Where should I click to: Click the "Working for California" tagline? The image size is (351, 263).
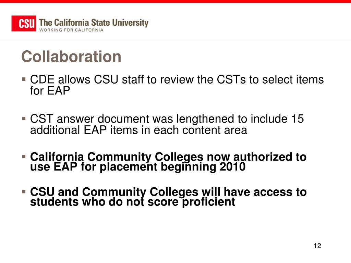pyautogui.click(x=71, y=30)
